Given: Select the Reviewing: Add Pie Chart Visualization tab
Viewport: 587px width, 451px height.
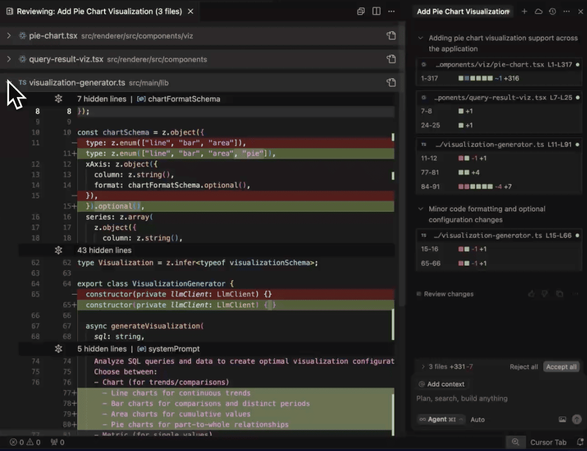Looking at the screenshot, I should coord(99,11).
